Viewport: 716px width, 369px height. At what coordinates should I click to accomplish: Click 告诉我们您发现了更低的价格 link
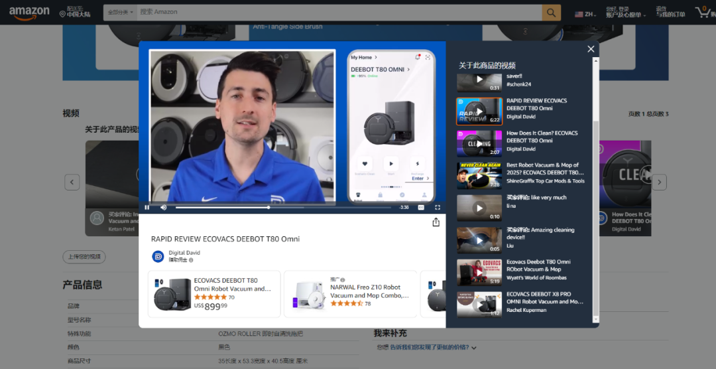coord(429,348)
